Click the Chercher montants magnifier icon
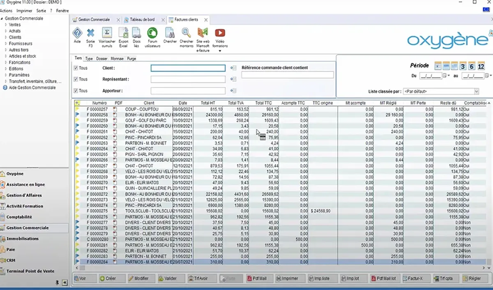The width and height of the screenshot is (493, 290). click(187, 33)
